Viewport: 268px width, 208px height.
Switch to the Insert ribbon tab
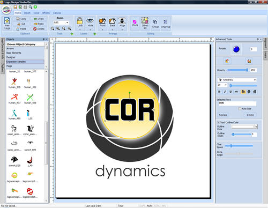tap(27, 13)
